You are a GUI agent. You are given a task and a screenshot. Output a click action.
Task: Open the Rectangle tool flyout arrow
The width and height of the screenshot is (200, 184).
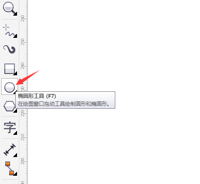(15, 74)
